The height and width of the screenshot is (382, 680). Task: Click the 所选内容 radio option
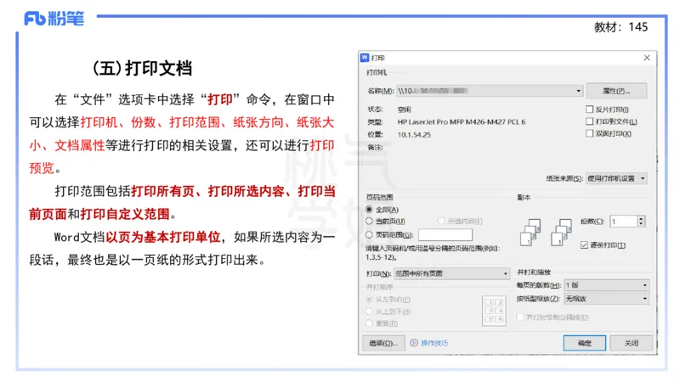441,222
